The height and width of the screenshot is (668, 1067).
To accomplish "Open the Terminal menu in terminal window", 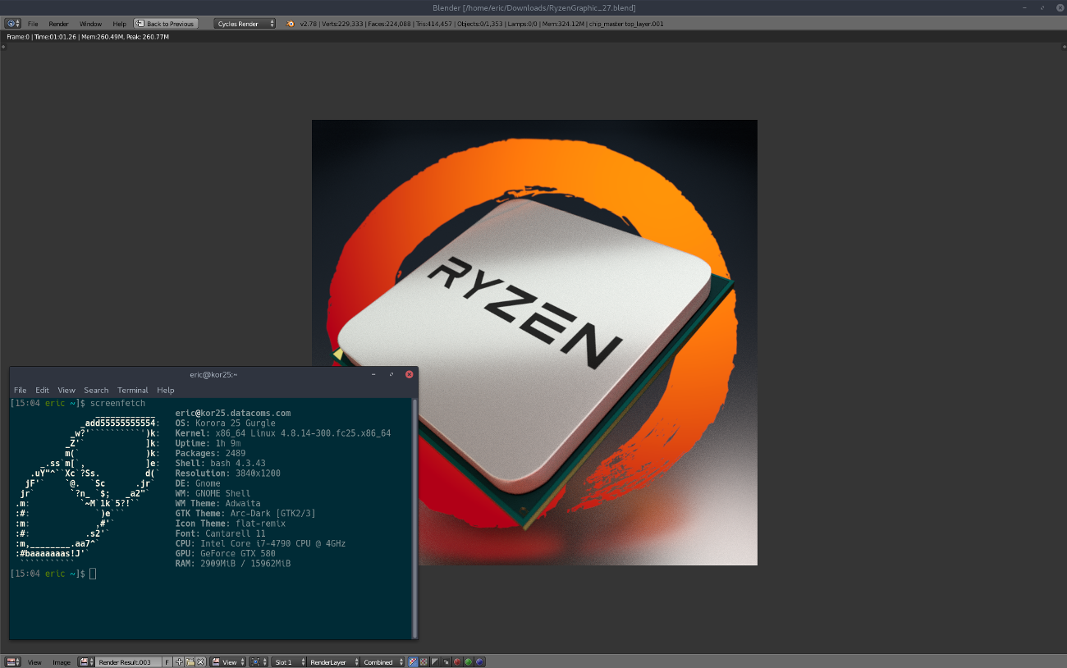I will (132, 390).
